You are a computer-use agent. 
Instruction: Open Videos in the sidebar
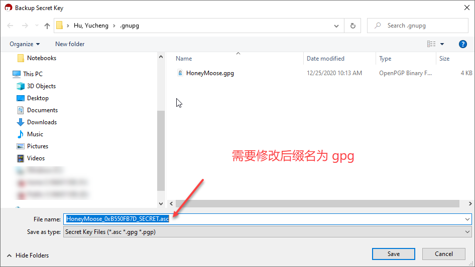click(36, 158)
